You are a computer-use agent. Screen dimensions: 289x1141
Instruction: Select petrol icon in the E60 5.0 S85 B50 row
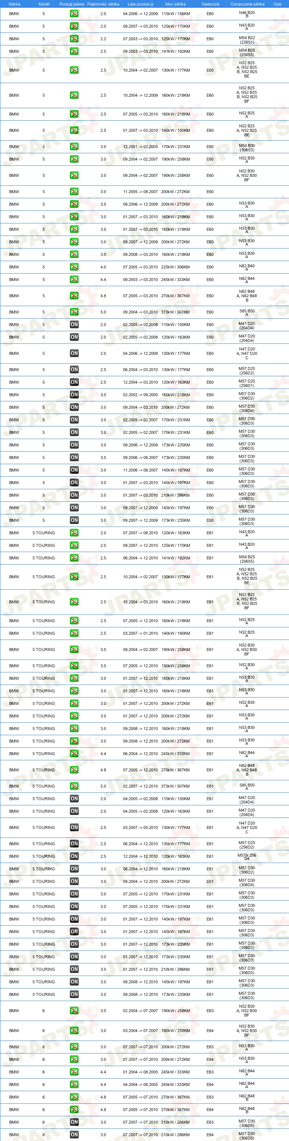click(x=74, y=312)
